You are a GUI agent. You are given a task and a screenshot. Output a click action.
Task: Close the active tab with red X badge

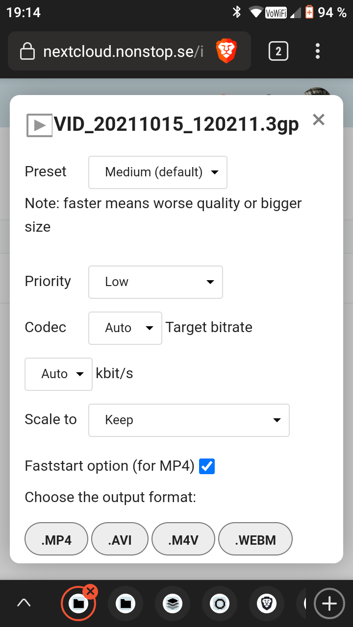tap(90, 592)
